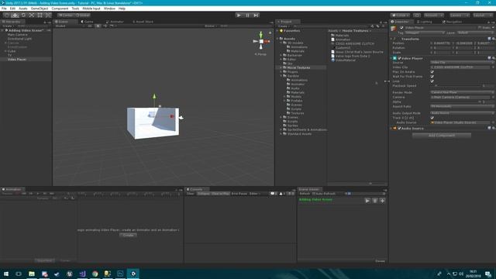Toggle the Auto Refresh checkbox in Scene Viewer
This screenshot has height=279, width=496.
pos(314,194)
